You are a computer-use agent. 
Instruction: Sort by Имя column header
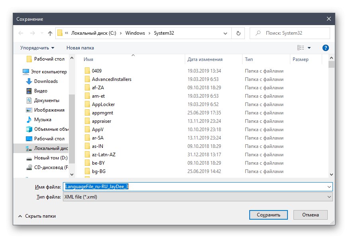tap(88, 59)
